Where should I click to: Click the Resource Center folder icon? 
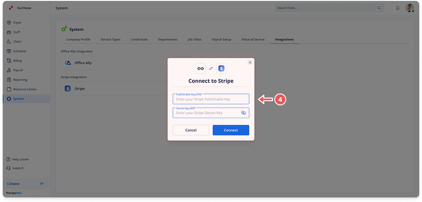tap(9, 89)
